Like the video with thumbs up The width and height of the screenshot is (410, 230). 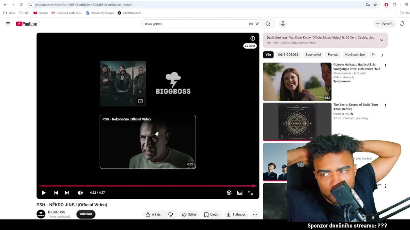coord(154,215)
